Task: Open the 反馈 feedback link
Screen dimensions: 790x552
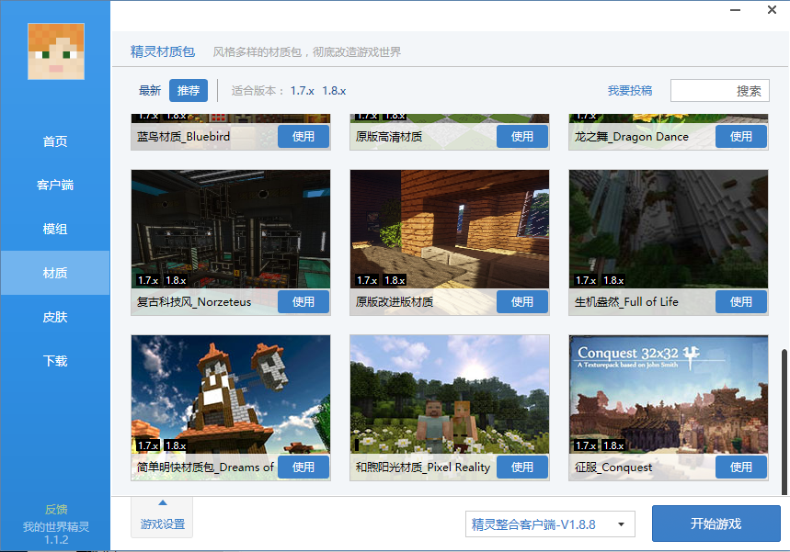Action: [56, 509]
